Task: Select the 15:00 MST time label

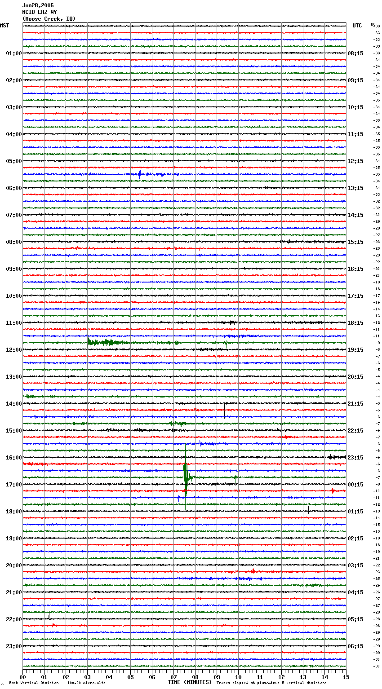Action: pyautogui.click(x=14, y=431)
